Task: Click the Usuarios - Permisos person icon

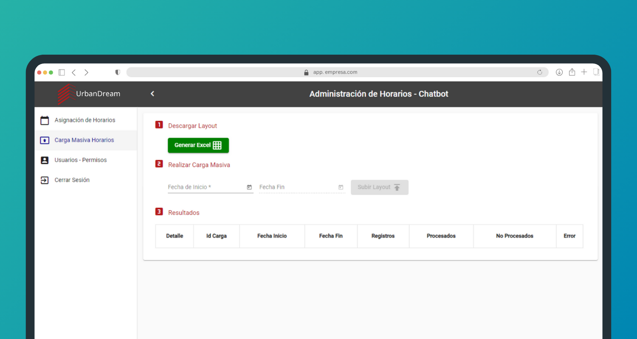Action: [x=45, y=160]
